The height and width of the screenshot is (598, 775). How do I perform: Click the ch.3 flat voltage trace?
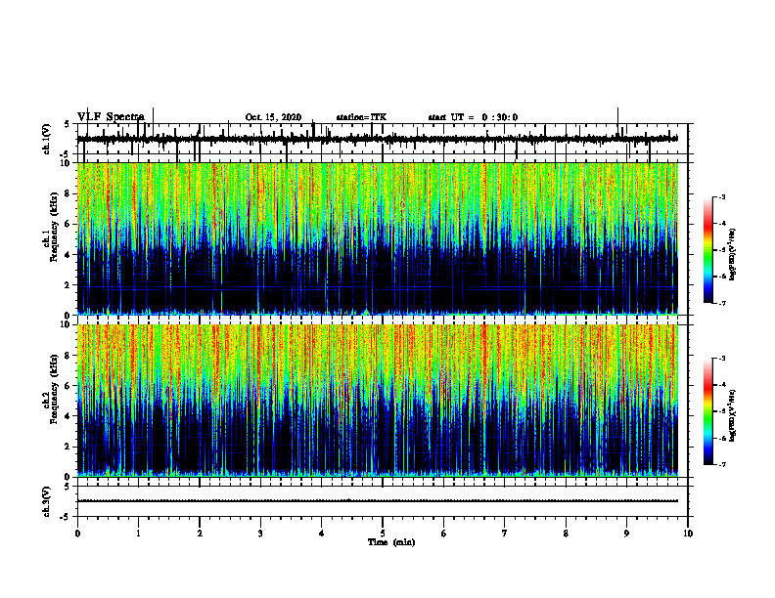point(378,501)
